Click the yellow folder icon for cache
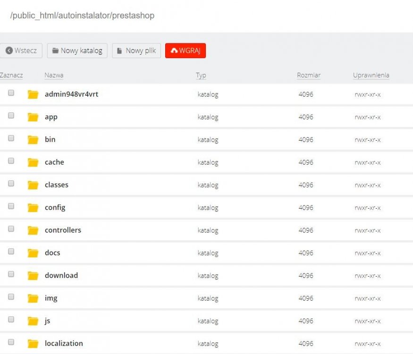413x354 pixels. point(33,162)
